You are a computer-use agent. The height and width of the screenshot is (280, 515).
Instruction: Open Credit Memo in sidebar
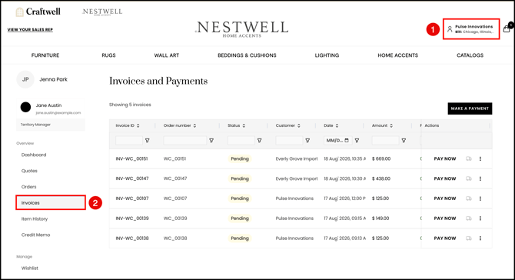(x=36, y=235)
